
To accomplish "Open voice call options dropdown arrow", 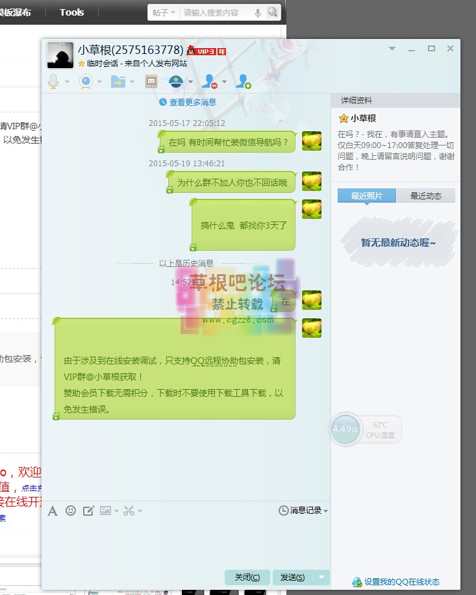I will 67,82.
